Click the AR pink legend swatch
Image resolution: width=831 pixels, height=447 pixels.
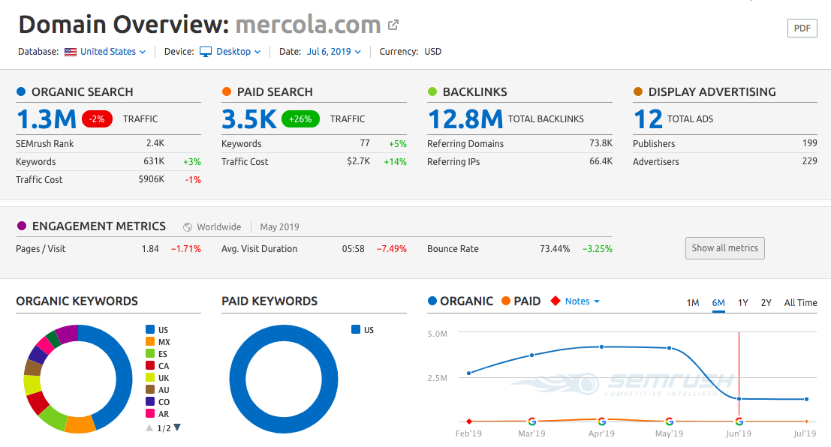pos(150,414)
